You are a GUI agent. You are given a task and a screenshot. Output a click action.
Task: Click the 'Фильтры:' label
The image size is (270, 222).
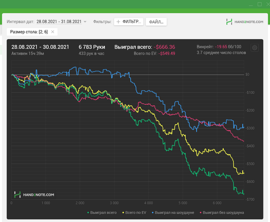pos(102,22)
